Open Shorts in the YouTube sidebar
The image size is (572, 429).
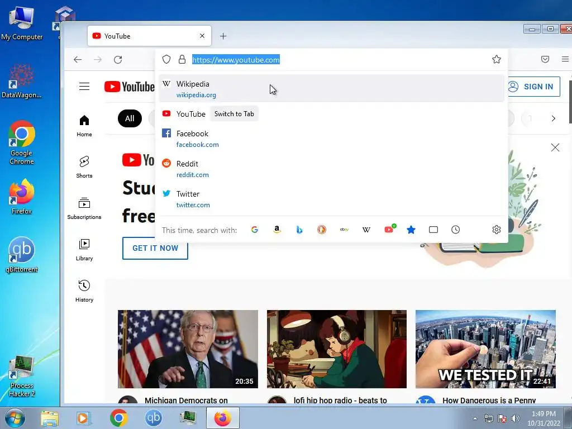pos(84,167)
